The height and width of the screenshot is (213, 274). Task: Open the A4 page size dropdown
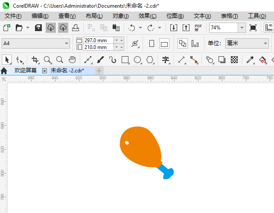36,43
